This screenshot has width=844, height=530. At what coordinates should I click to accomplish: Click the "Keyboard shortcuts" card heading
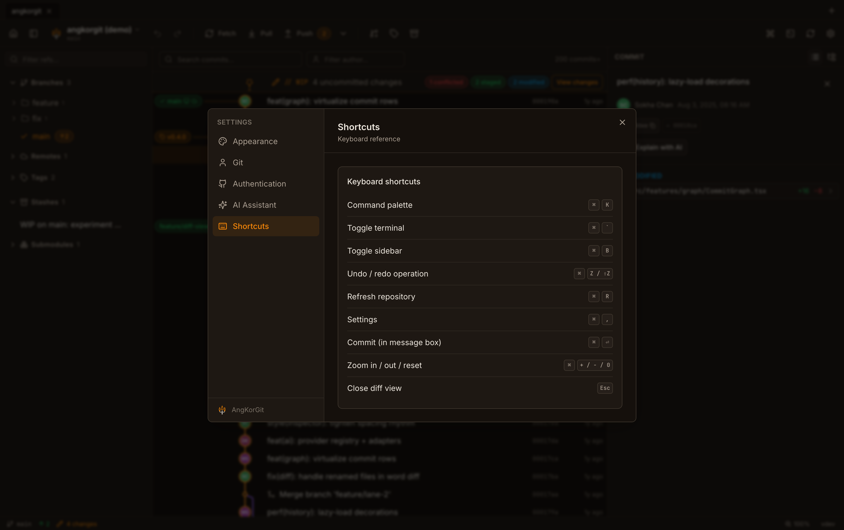[384, 182]
